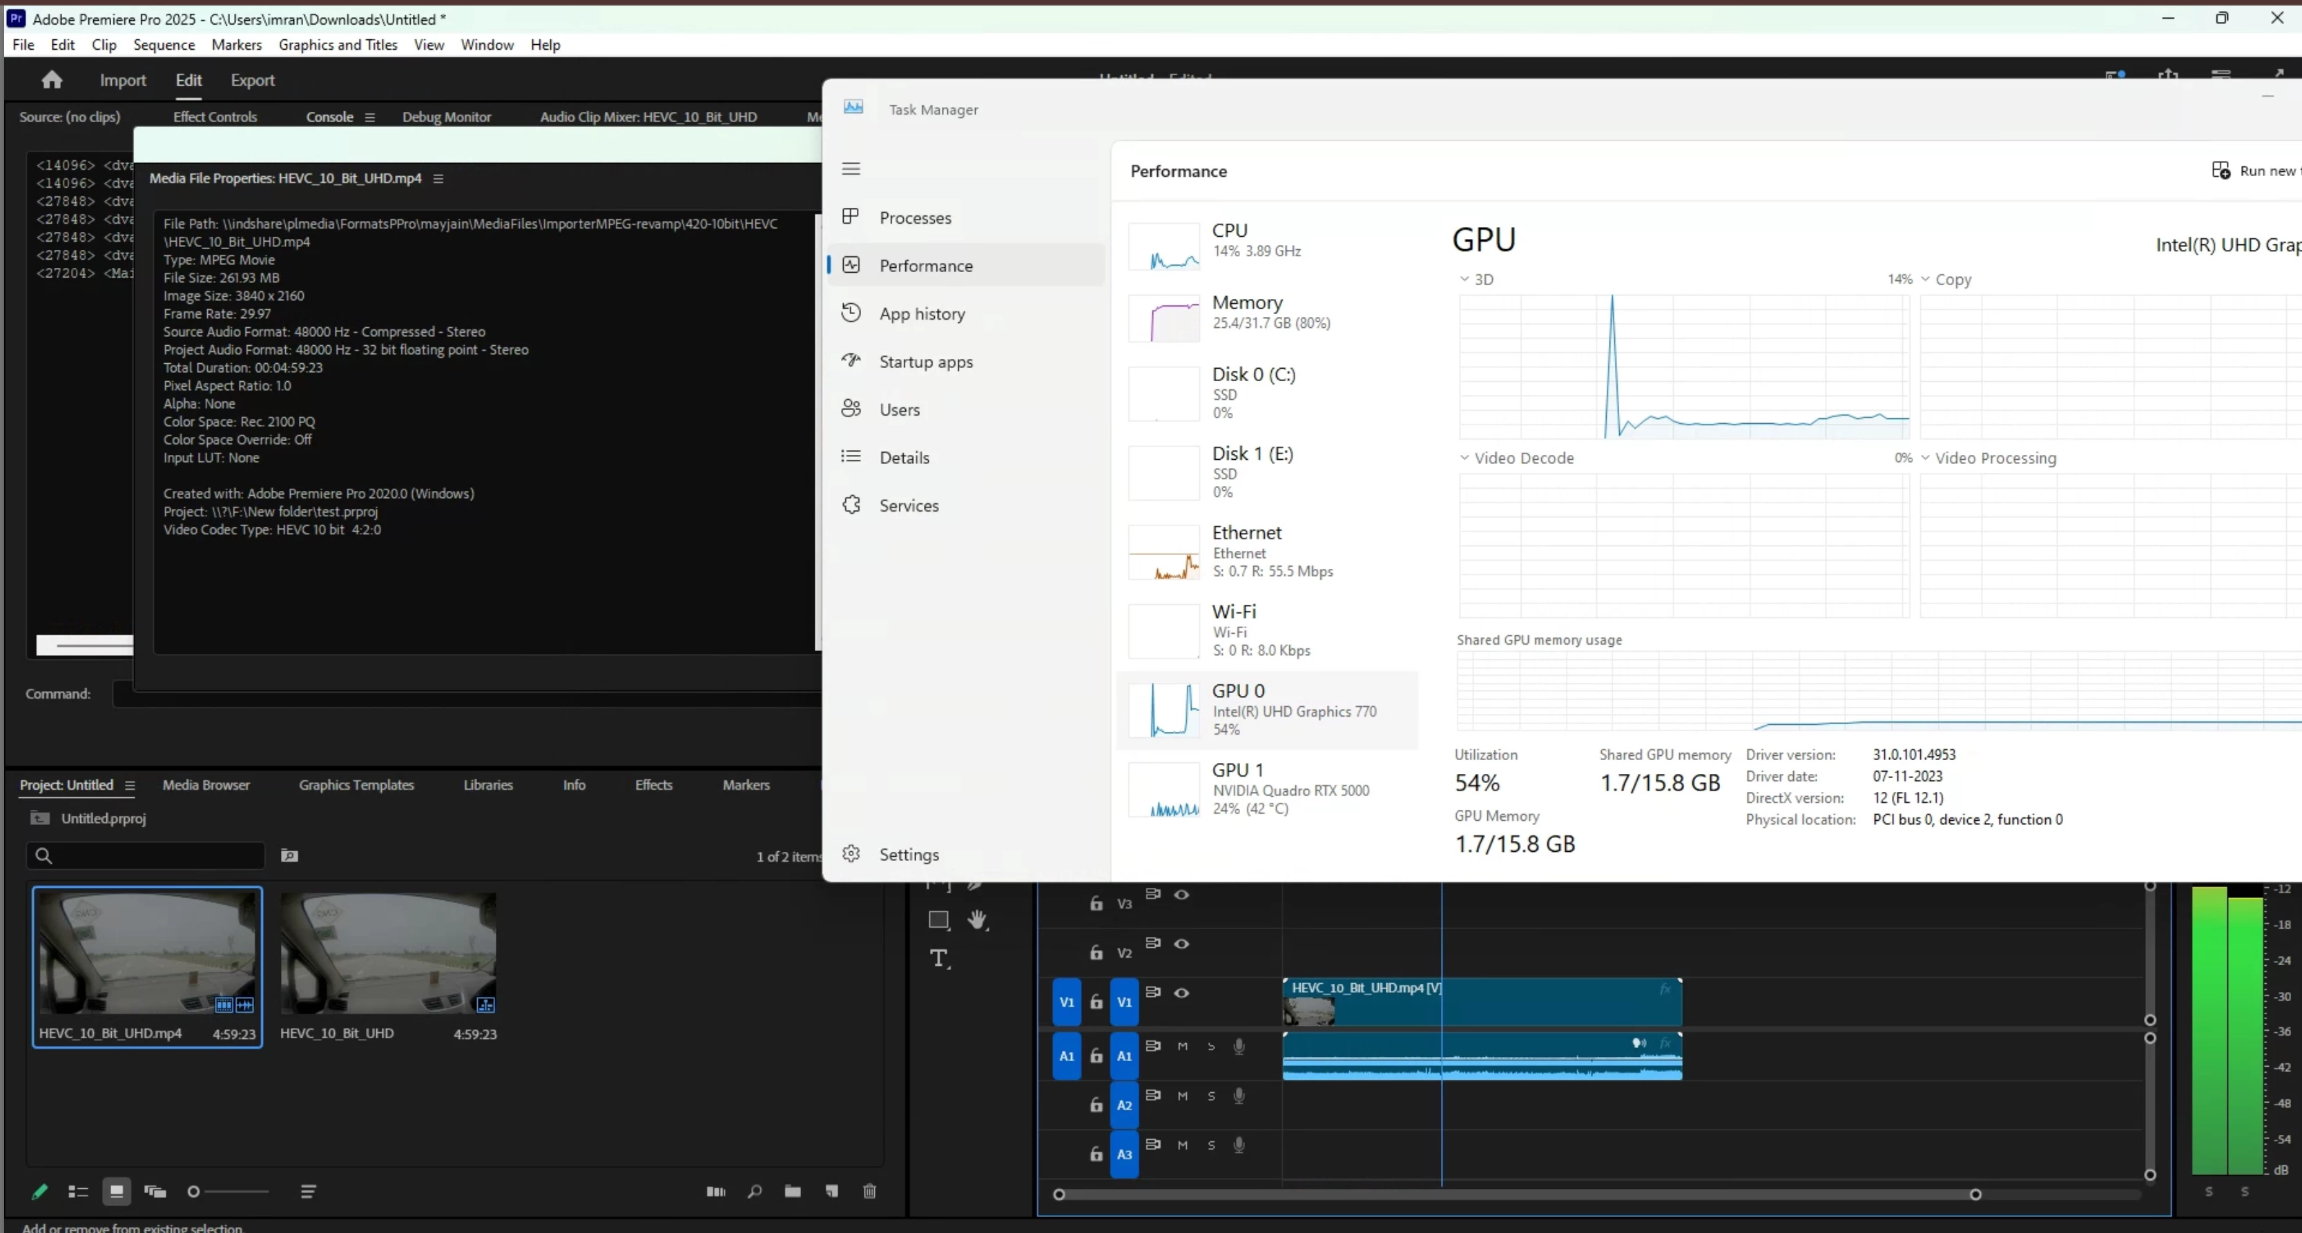This screenshot has width=2302, height=1233.
Task: Click the trash Clear icon in project panel
Action: [869, 1191]
